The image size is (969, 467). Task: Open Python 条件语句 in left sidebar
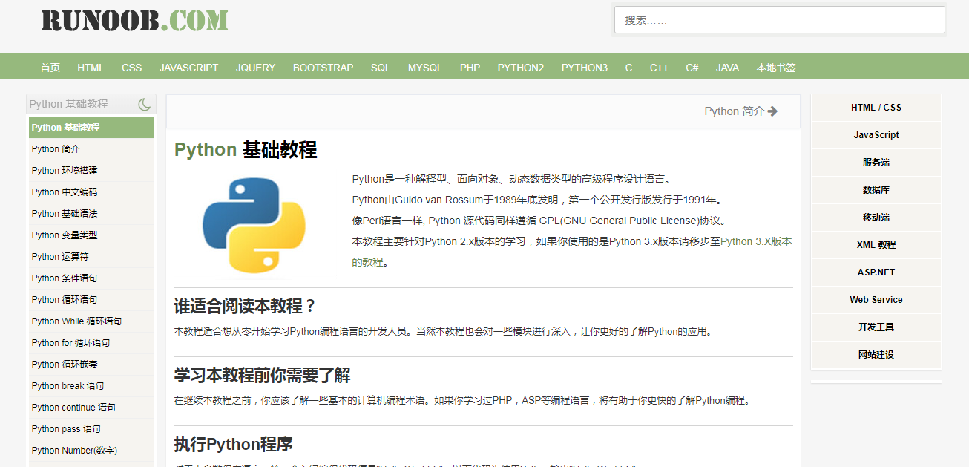91,278
